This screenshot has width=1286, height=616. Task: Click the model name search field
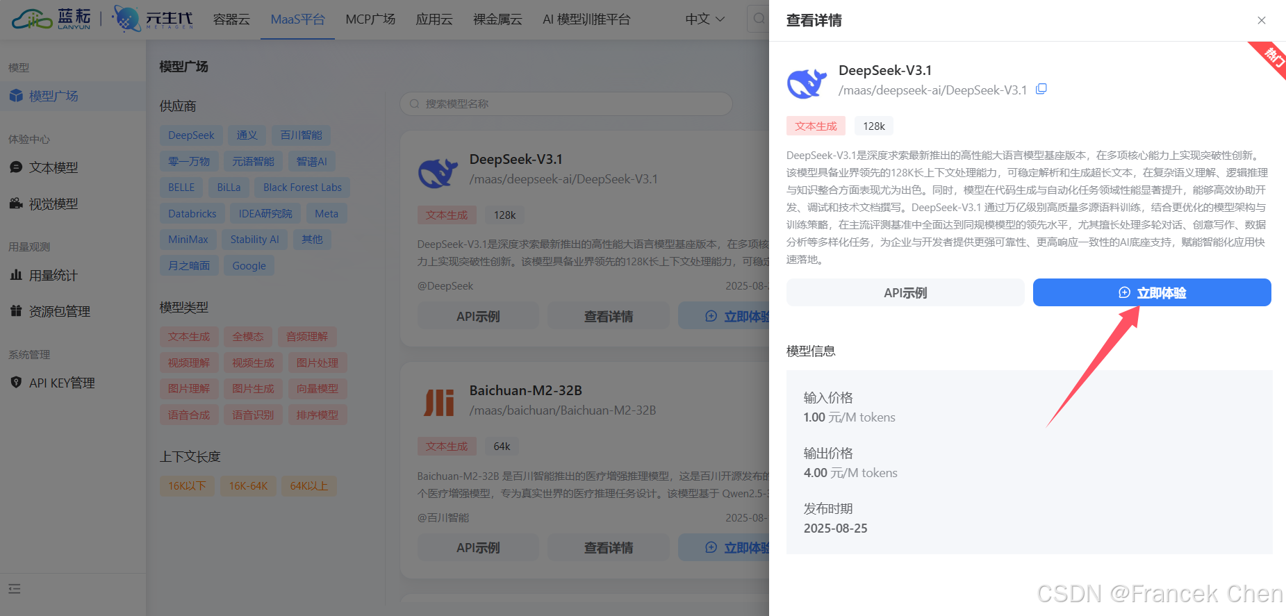click(566, 103)
